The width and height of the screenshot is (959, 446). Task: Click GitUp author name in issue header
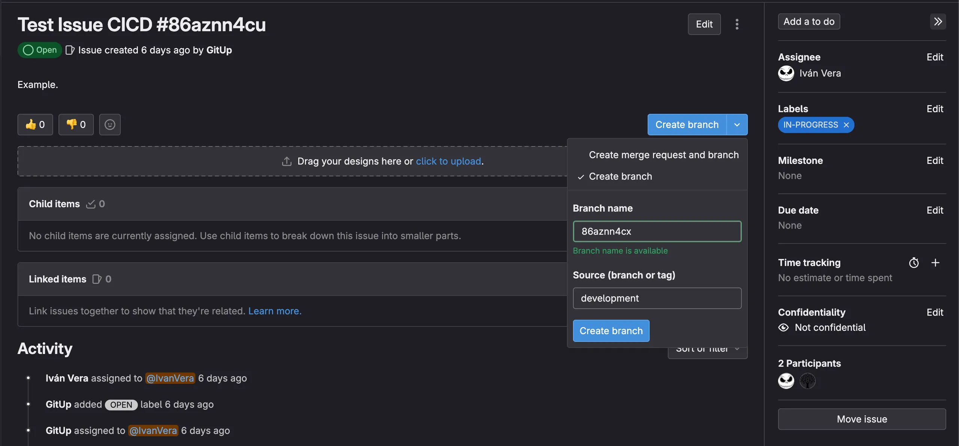pyautogui.click(x=219, y=50)
